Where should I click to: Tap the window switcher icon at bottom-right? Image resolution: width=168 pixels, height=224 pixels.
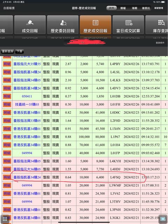pyautogui.click(x=163, y=219)
